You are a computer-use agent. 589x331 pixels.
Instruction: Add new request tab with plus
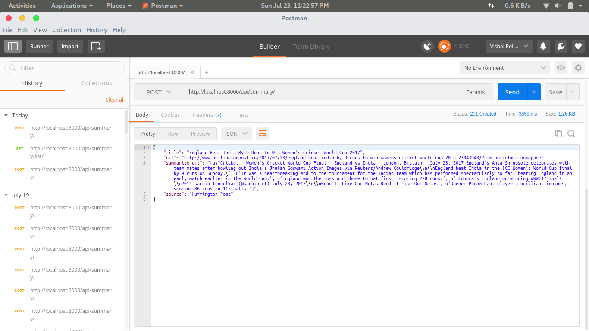pyautogui.click(x=207, y=72)
